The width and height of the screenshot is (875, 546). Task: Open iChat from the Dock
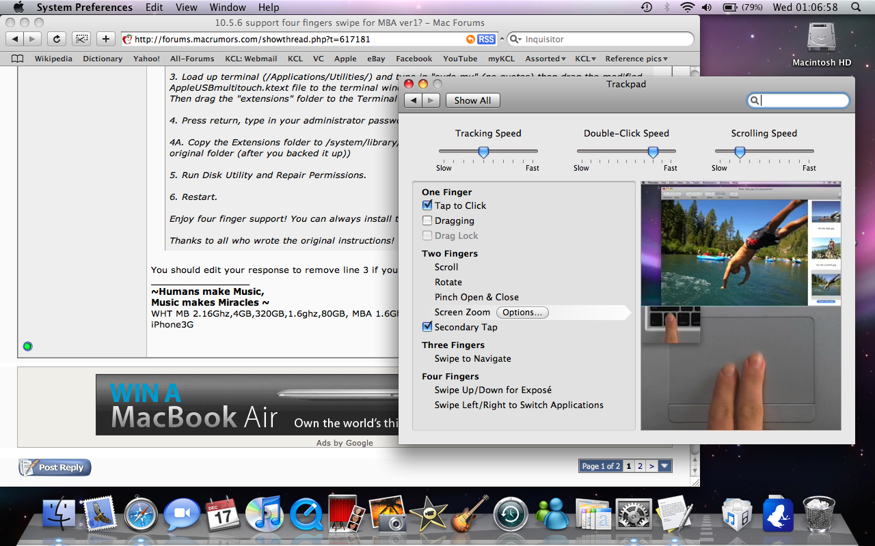[x=181, y=515]
